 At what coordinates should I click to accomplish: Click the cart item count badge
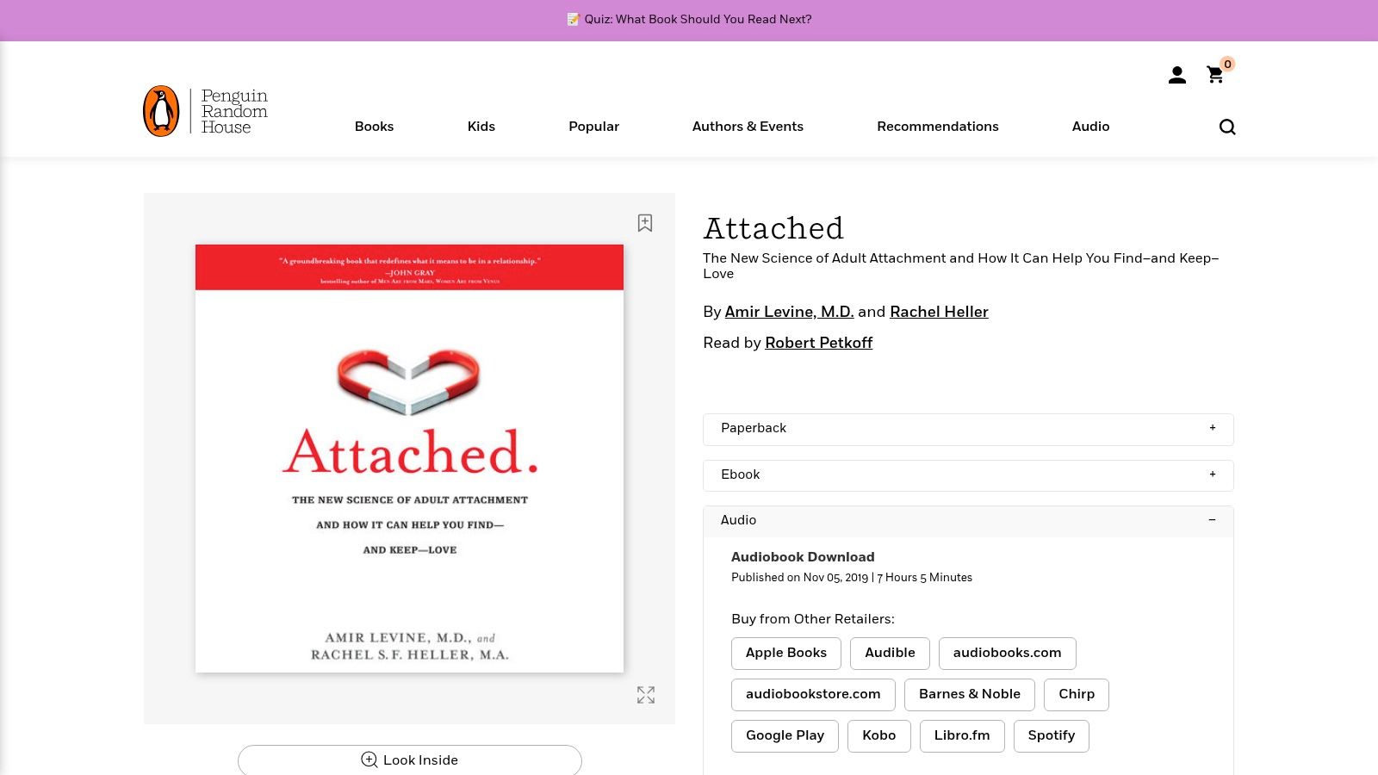(x=1227, y=65)
